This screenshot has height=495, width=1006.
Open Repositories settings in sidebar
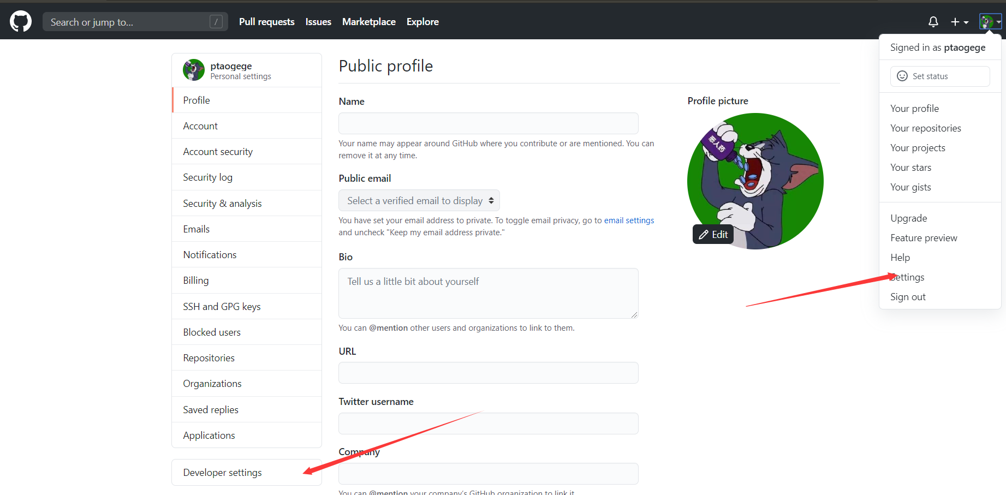(247, 357)
